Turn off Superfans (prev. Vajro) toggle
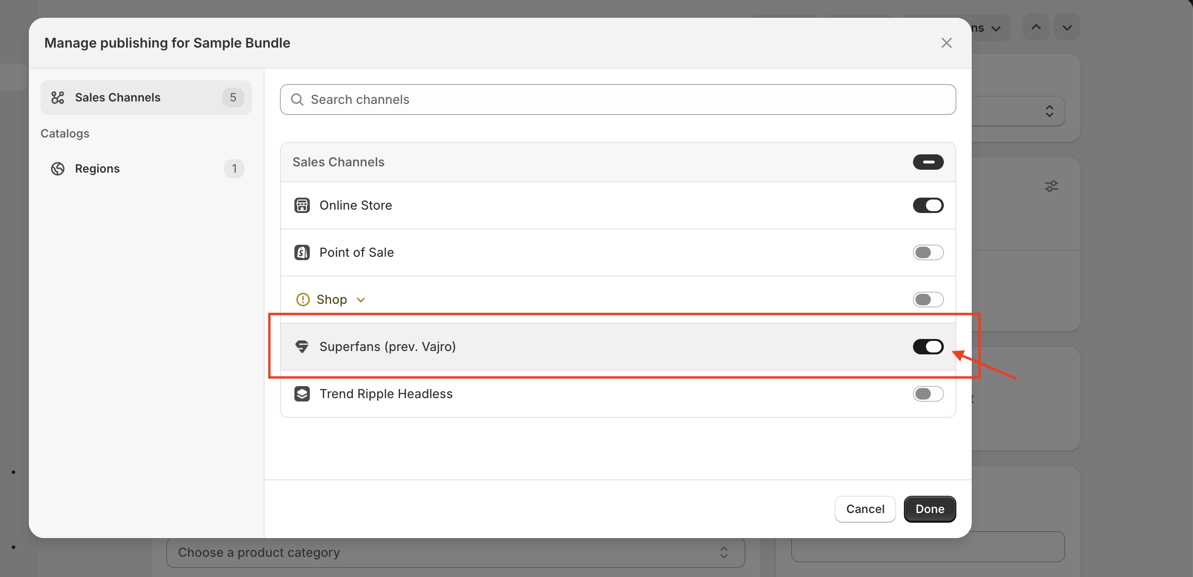This screenshot has width=1193, height=577. coord(928,347)
